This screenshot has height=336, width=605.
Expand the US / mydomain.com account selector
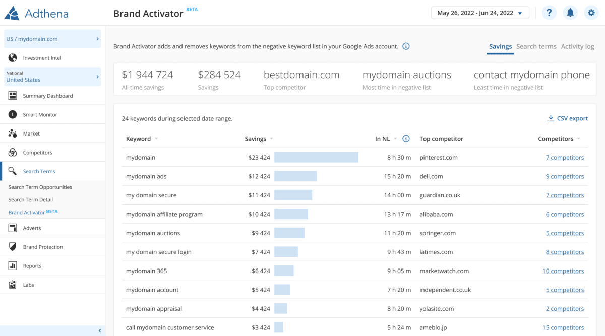click(52, 39)
